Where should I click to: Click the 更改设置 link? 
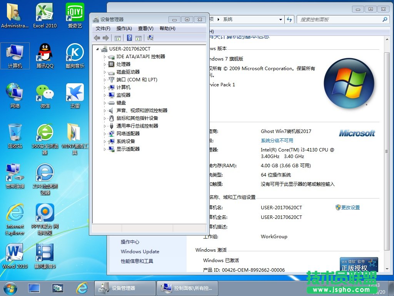point(350,208)
